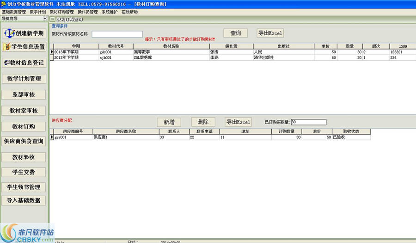The height and width of the screenshot is (243, 416).
Task: Collapse the 导航向导 panel with the double arrow
Action: tap(45, 19)
